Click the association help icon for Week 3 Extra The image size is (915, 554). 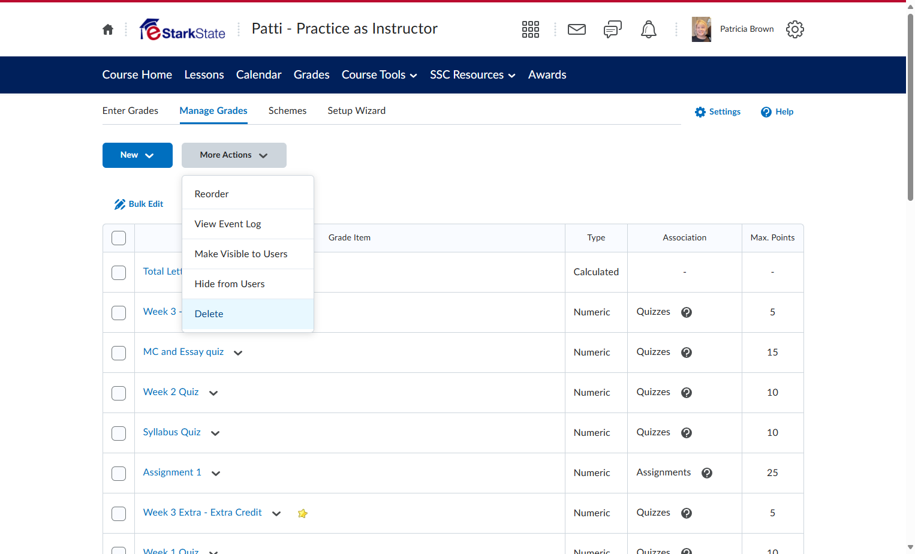[x=687, y=513]
